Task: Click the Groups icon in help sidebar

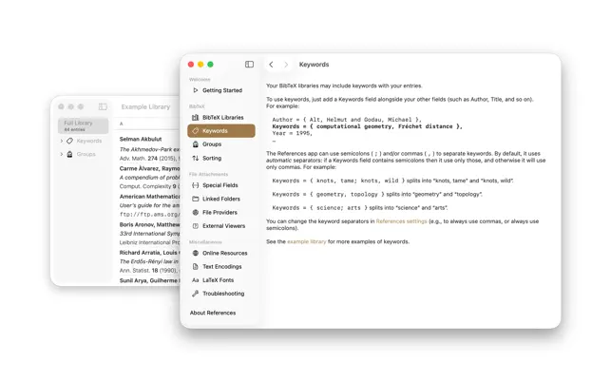Action: (196, 144)
